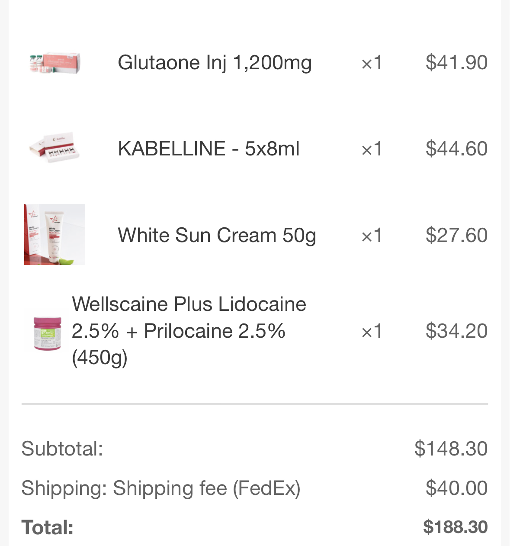The width and height of the screenshot is (510, 546).
Task: Click the $44.60 KABELLINE price
Action: (456, 149)
